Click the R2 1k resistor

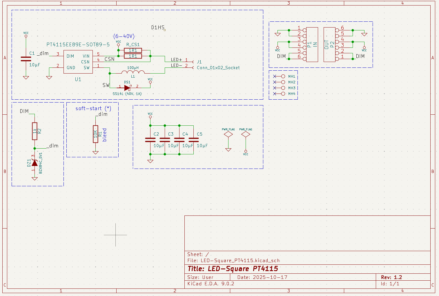click(x=35, y=131)
